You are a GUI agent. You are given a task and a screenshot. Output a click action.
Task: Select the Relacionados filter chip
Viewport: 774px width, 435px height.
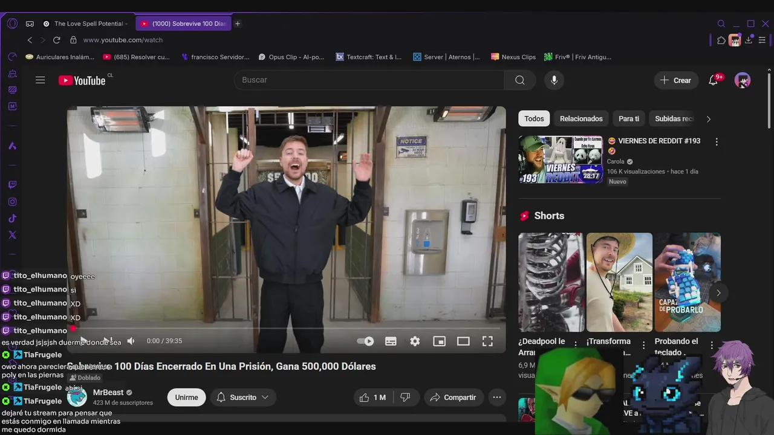tap(581, 119)
